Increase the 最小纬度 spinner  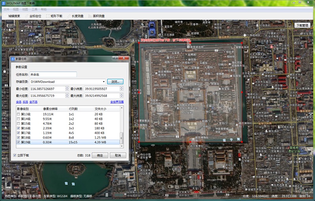pos(122,87)
